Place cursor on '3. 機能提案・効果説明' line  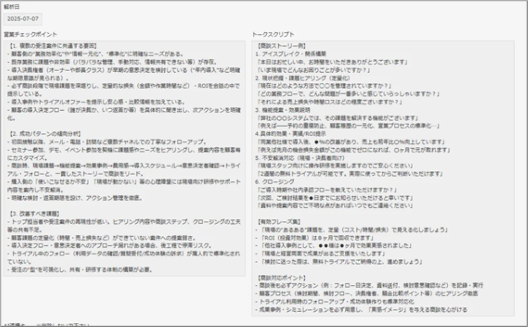(284, 110)
